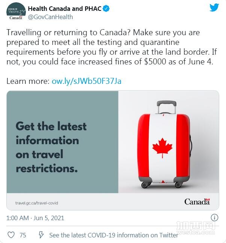226x243 pixels.
Task: Click the suitcase handle in image
Action: [x=166, y=107]
